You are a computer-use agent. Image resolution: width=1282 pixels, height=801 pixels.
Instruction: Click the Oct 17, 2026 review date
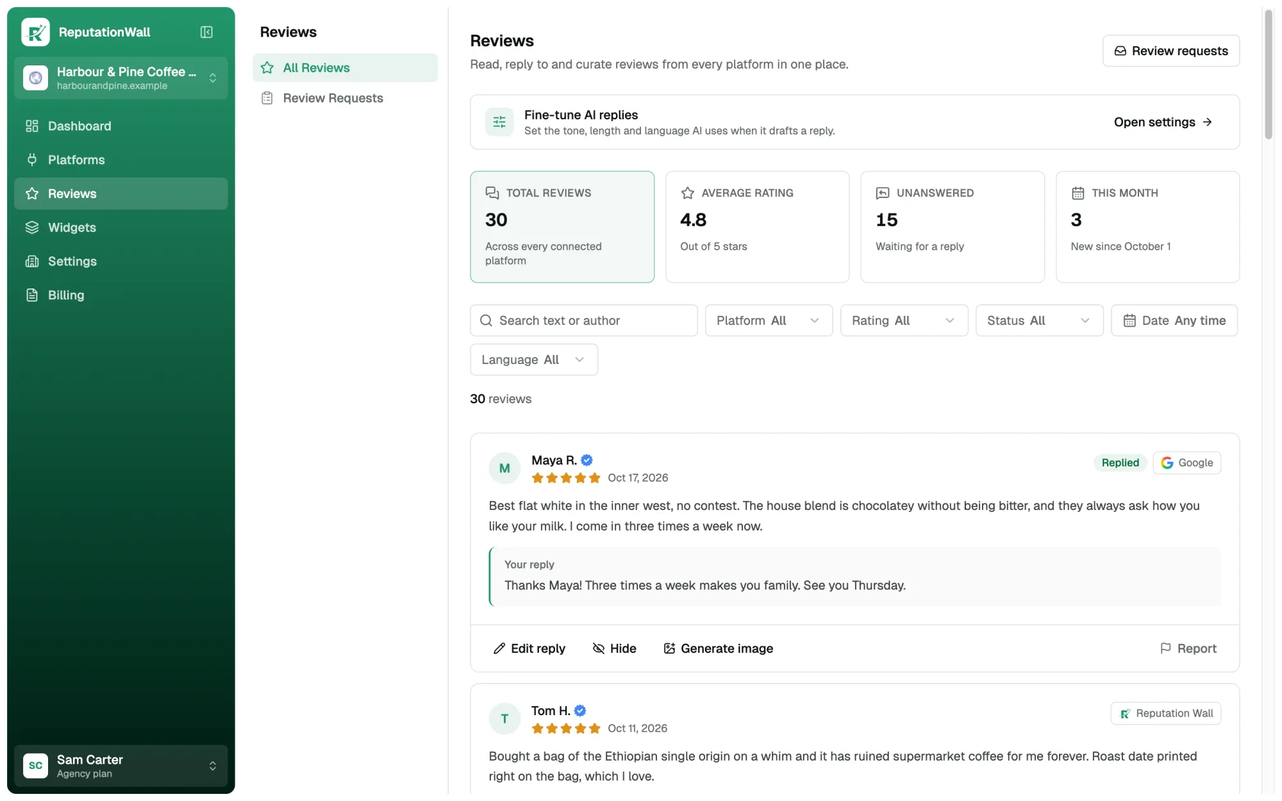[638, 478]
